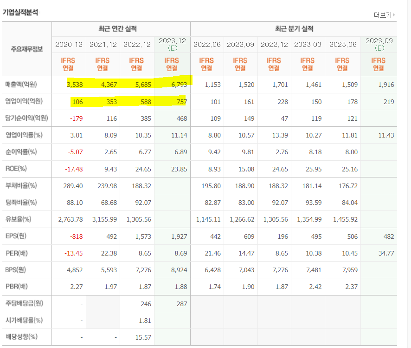Screen dimensions: 411x348
Task: Click quarterly revenue estimate 1,916
Action: tap(386, 85)
